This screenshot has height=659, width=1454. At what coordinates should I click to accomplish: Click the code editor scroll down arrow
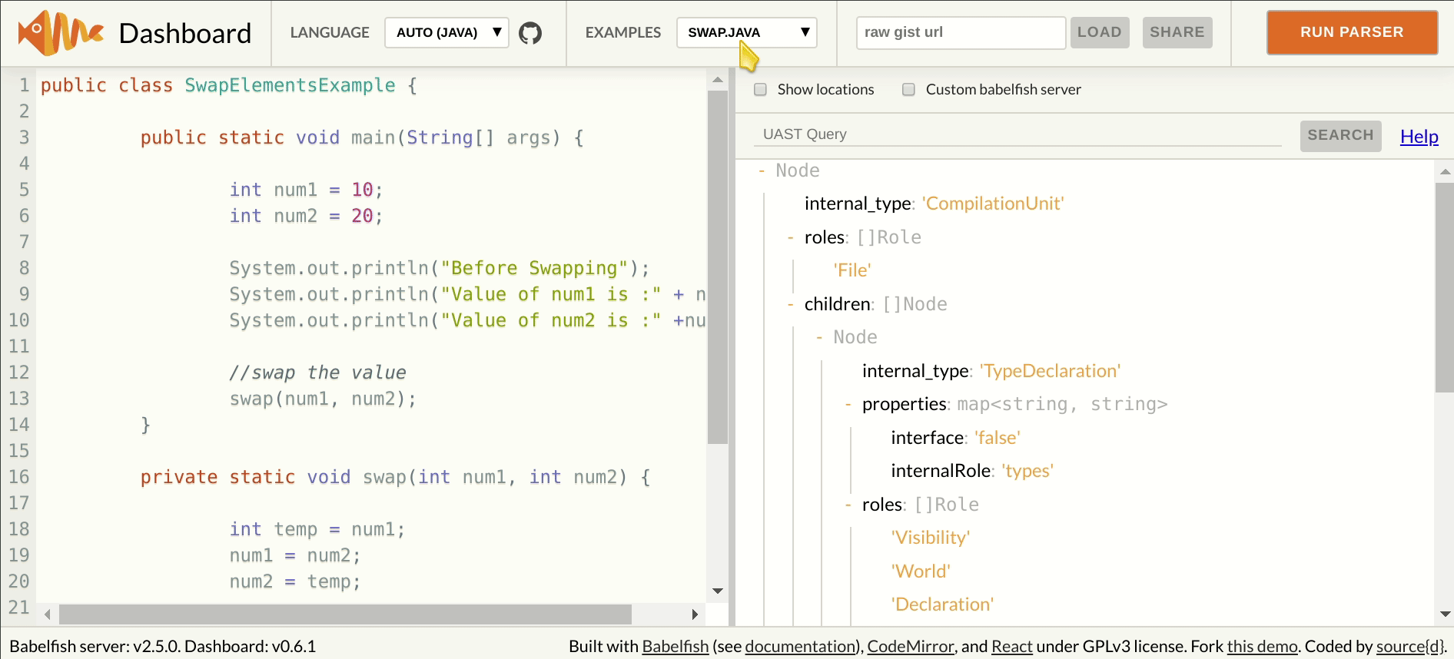tap(717, 591)
